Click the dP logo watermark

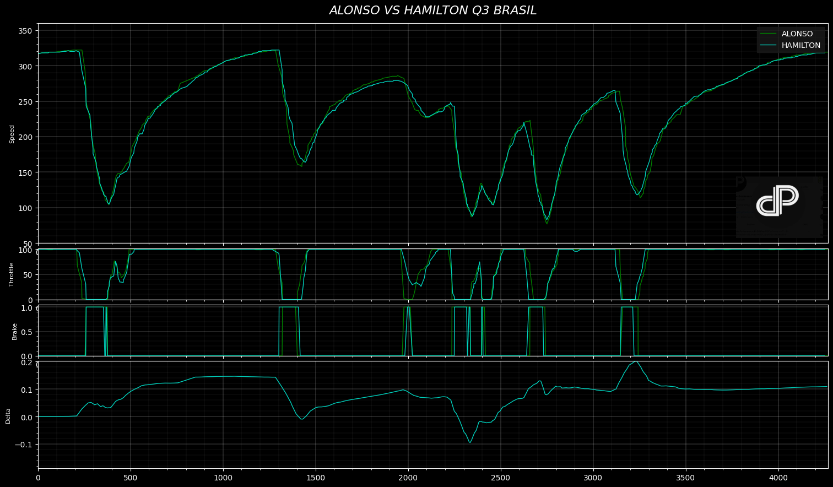[x=778, y=201]
